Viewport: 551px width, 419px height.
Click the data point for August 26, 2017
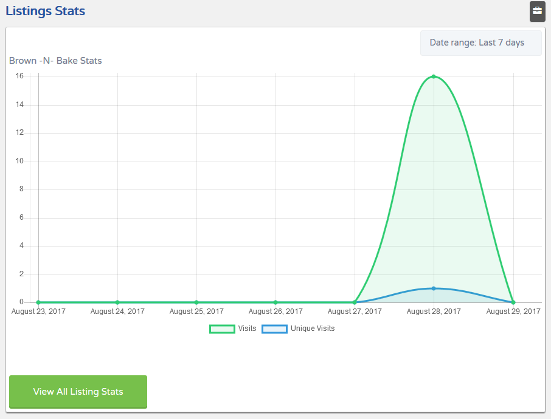click(276, 302)
